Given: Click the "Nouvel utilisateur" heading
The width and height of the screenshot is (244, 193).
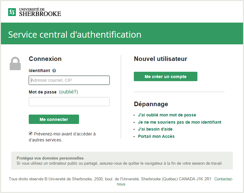Looking at the screenshot, I should point(160,59).
